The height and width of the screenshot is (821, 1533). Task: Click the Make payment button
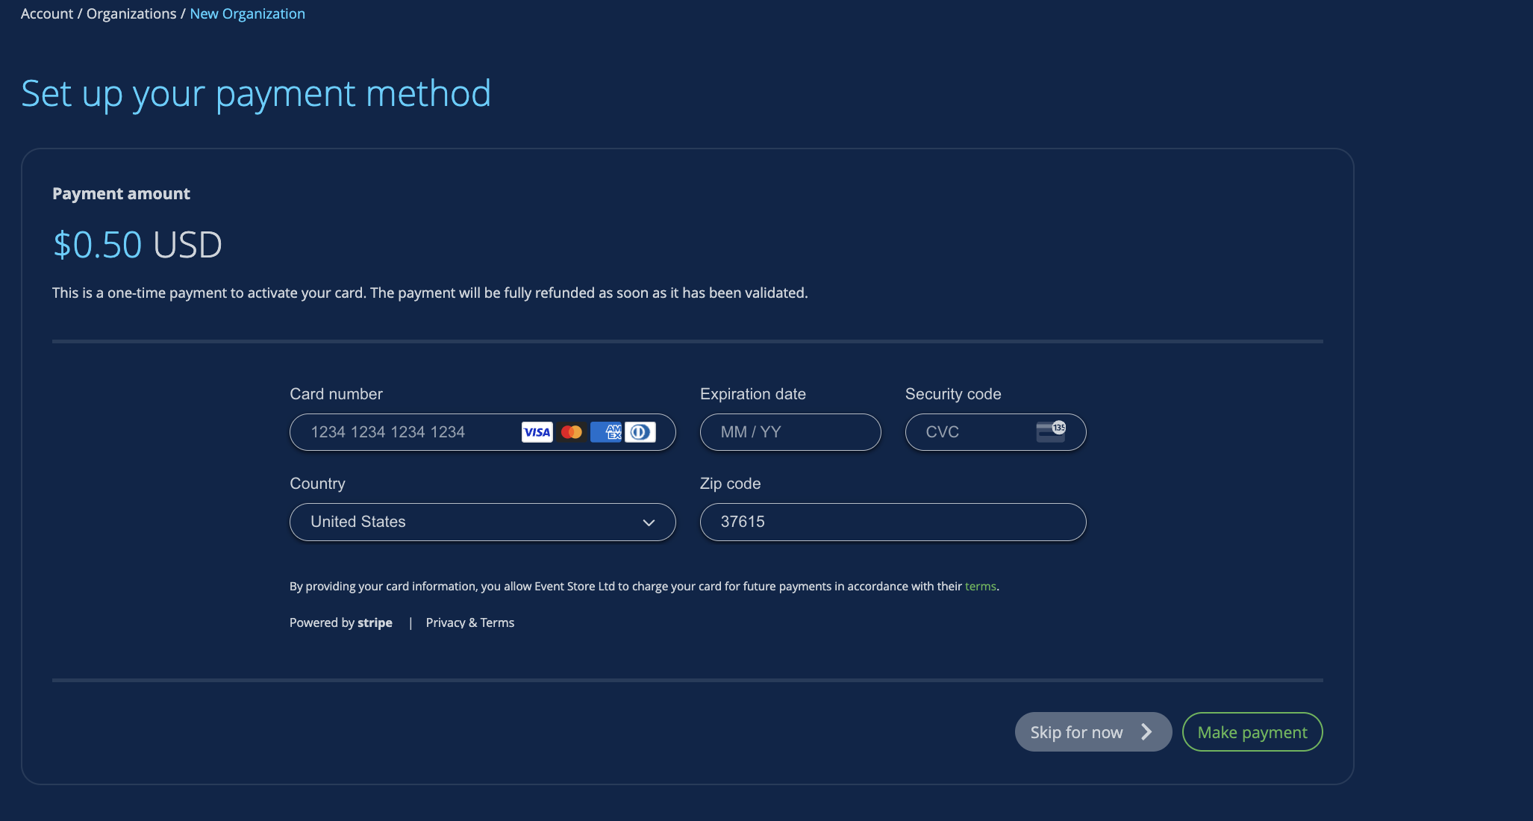coord(1252,731)
